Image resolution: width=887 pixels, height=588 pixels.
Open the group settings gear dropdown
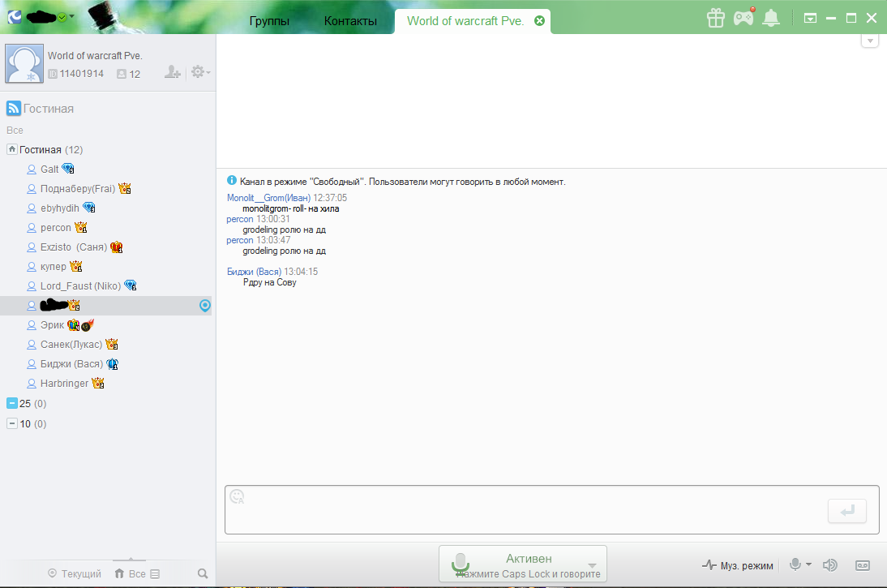click(199, 73)
